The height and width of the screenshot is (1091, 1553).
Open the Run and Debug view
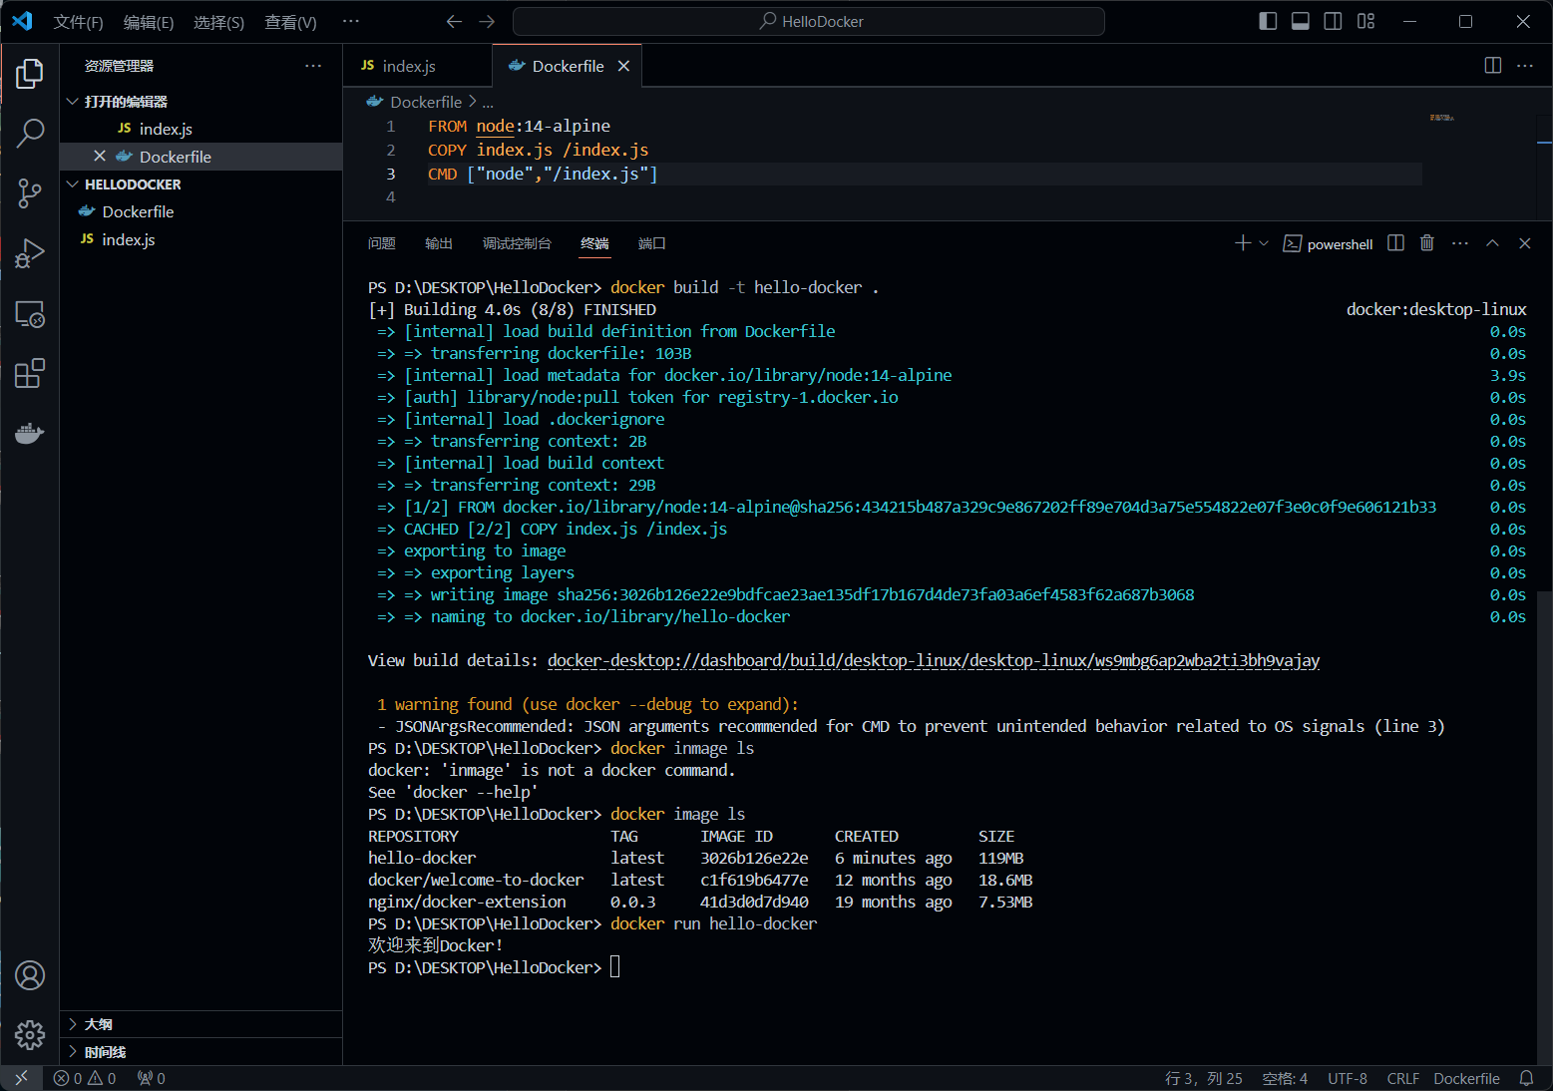tap(30, 253)
